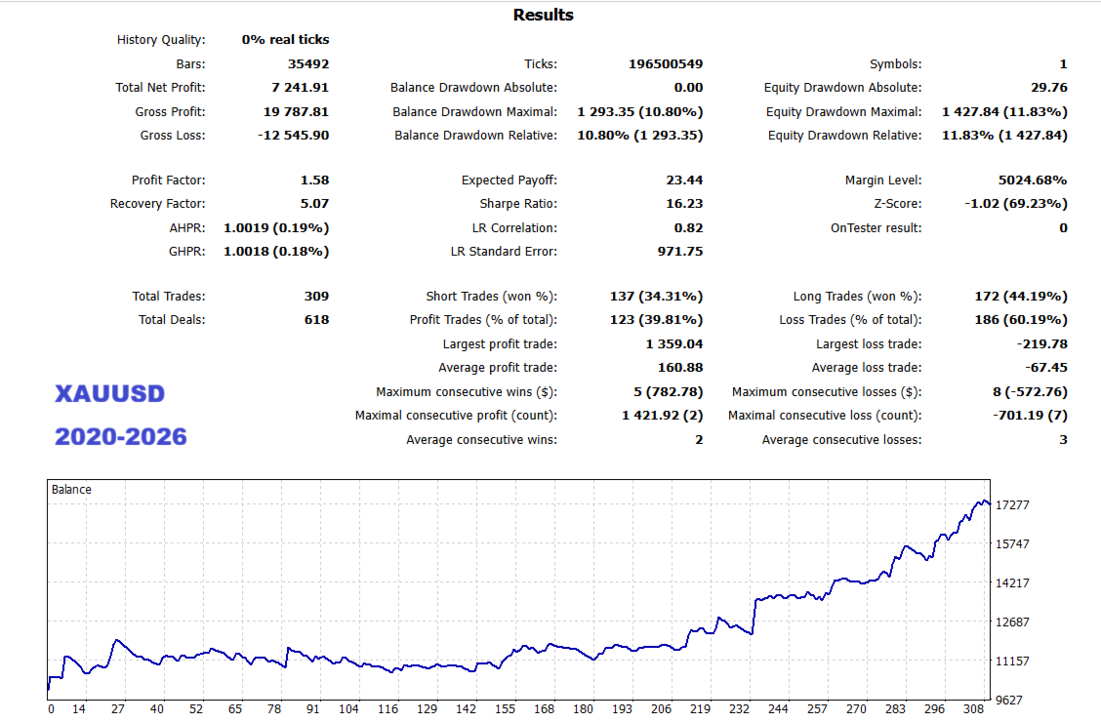Click Gross Profit value 19 787.81
Image resolution: width=1101 pixels, height=722 pixels.
(297, 111)
